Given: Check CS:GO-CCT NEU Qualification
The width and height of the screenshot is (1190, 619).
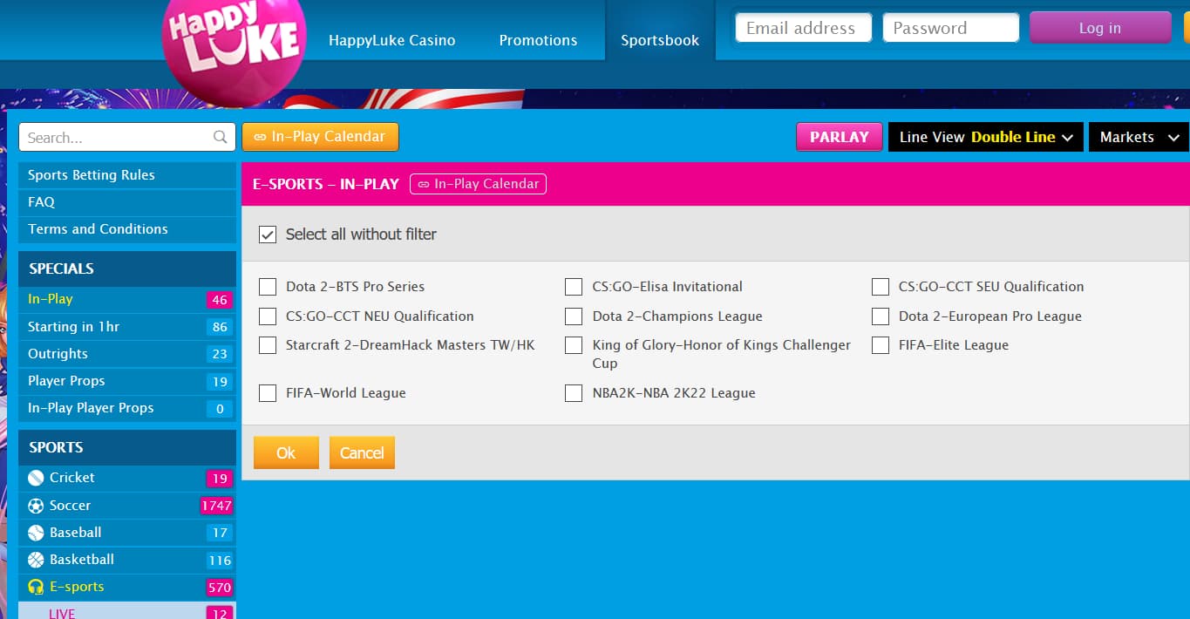Looking at the screenshot, I should [268, 316].
